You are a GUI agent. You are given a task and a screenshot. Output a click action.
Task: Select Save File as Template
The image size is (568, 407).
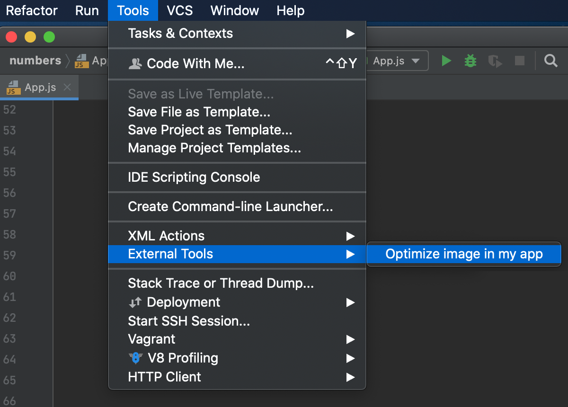pos(199,112)
